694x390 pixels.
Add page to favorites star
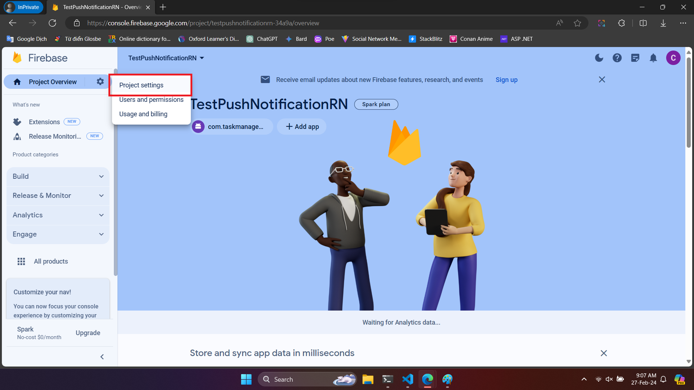coord(577,23)
